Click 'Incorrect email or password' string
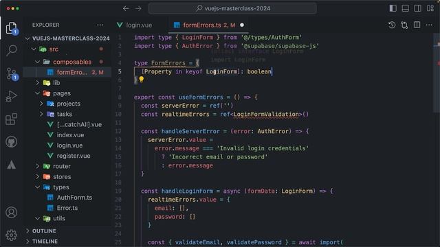Screen dimensions: 440x247 click(x=218, y=157)
